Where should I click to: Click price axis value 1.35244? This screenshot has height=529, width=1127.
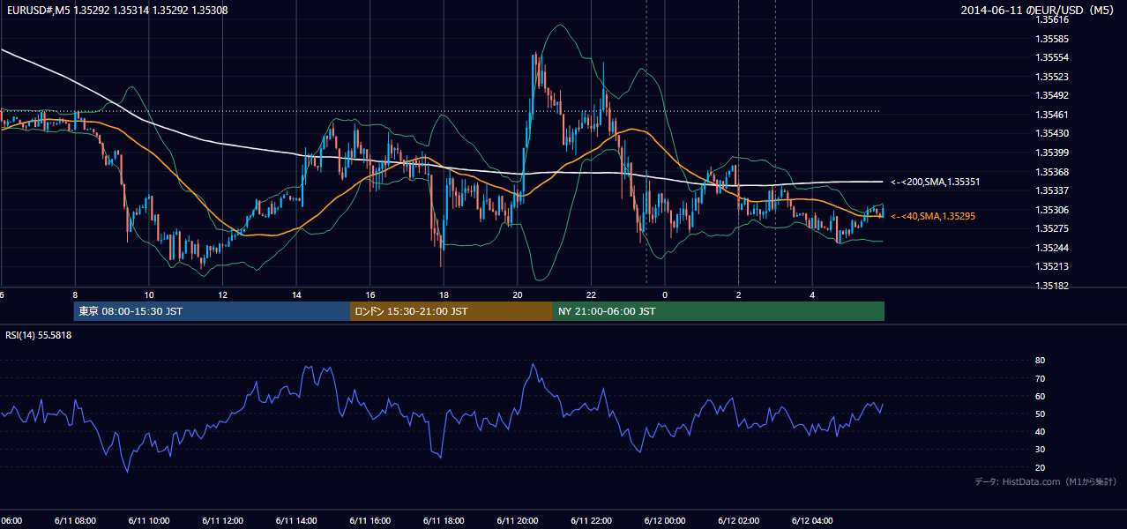pos(1053,249)
